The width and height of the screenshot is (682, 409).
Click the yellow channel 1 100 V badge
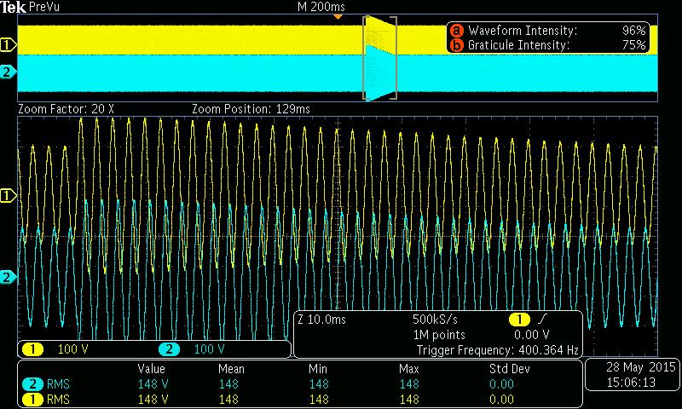(x=33, y=349)
